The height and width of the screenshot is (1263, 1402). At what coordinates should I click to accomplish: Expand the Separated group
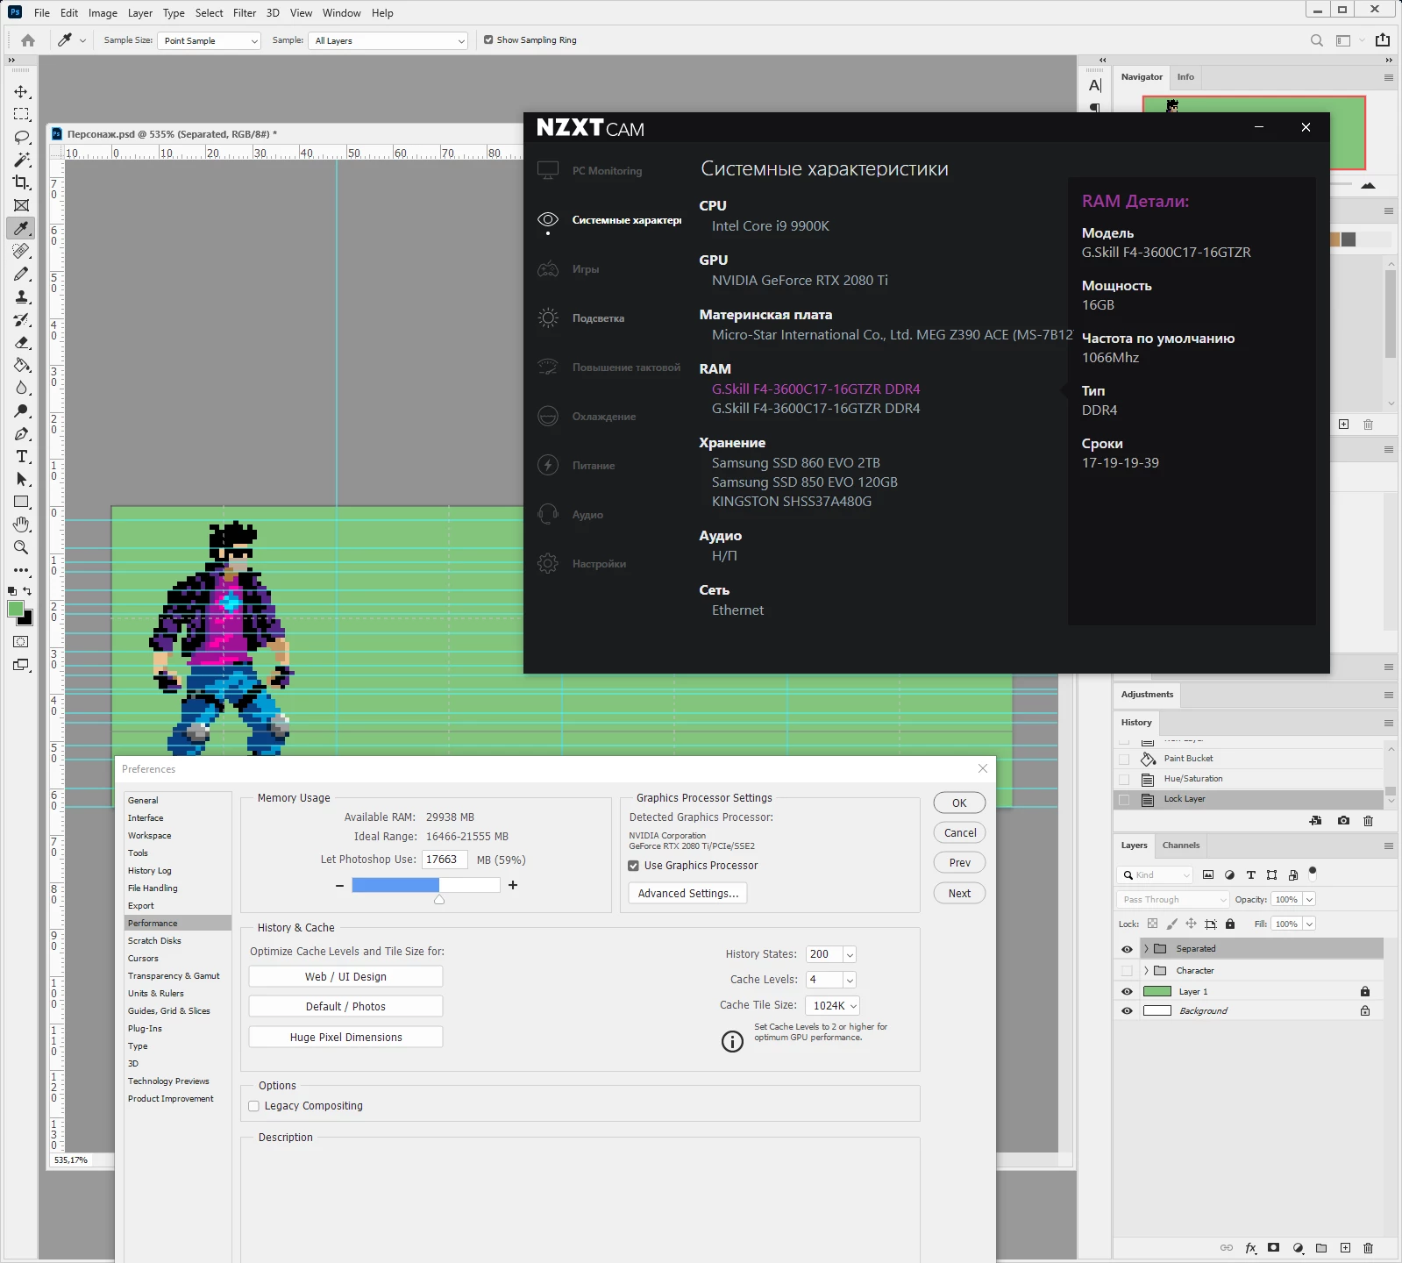coord(1146,949)
